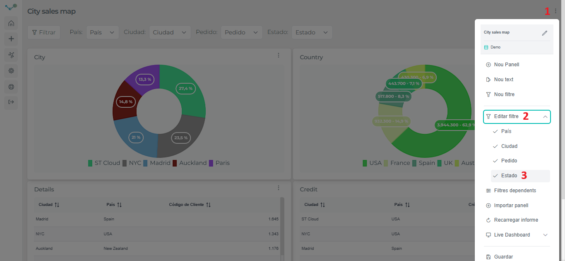Viewport: 565px width, 261px height.
Task: Click the Filtrar button
Action: tap(44, 32)
